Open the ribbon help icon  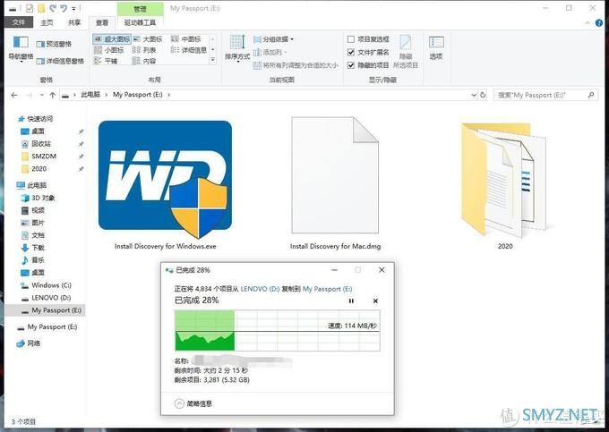599,23
